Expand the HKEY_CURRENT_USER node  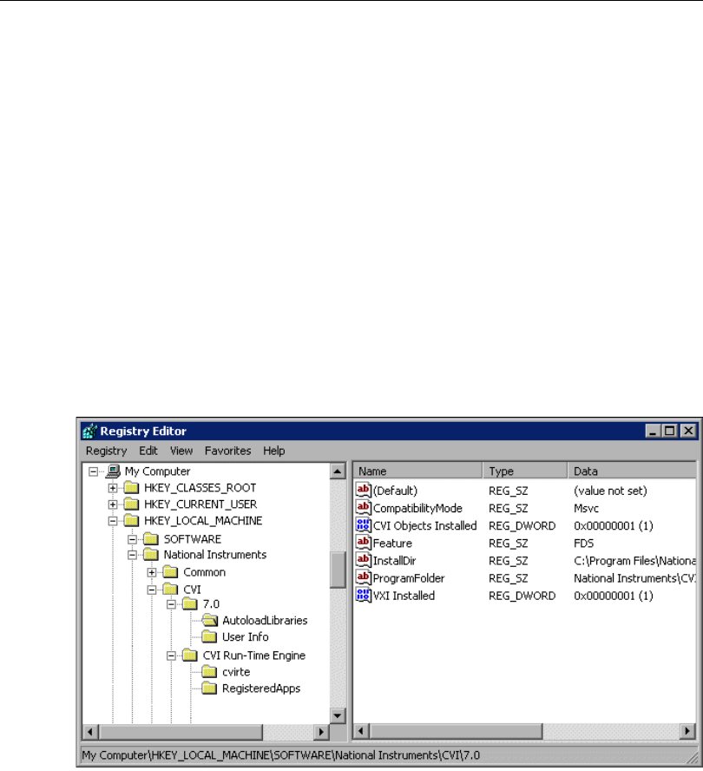click(x=113, y=504)
